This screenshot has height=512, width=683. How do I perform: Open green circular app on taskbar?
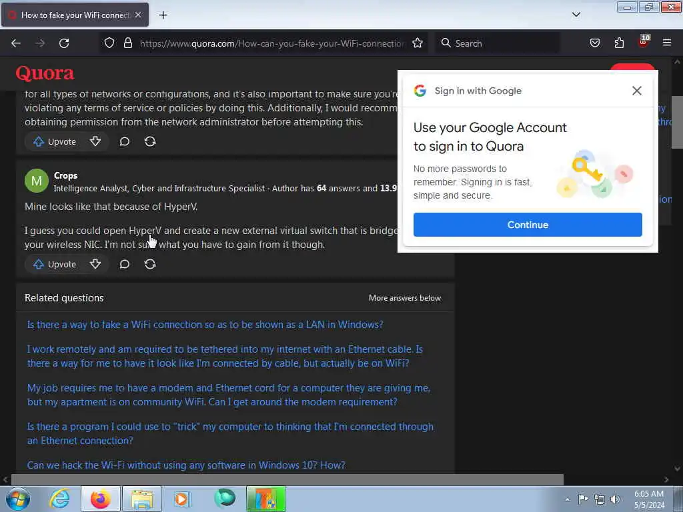[225, 498]
